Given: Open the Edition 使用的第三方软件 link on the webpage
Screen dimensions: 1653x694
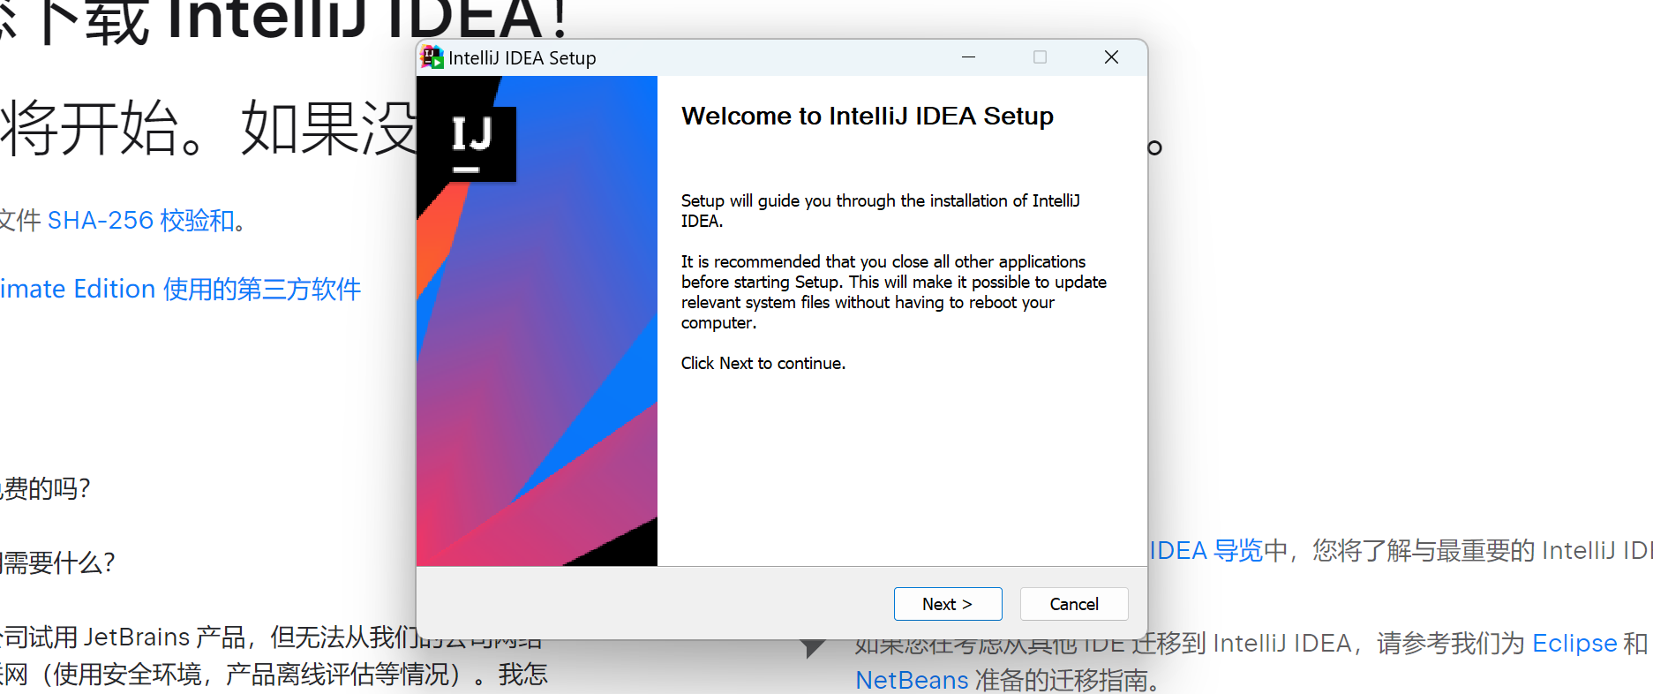Looking at the screenshot, I should [x=180, y=289].
